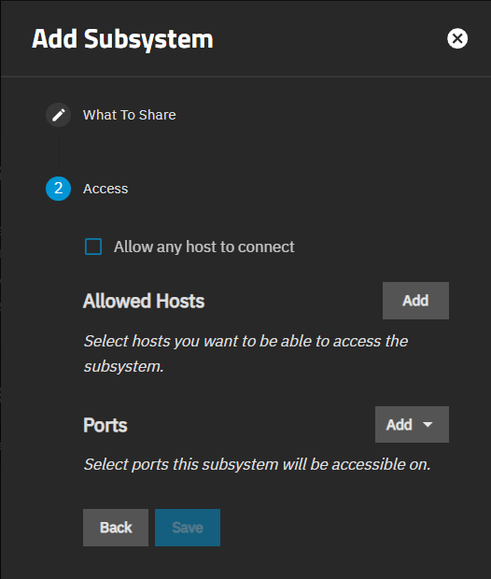This screenshot has width=491, height=579.
Task: Close the Add Subsystem panel
Action: (457, 38)
